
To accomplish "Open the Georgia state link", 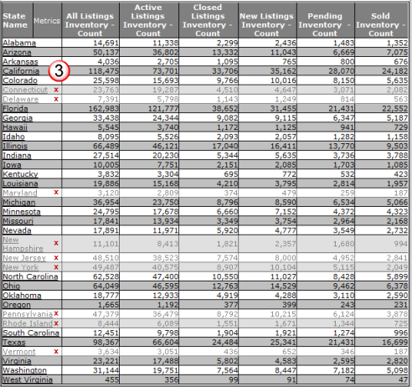I will [x=18, y=118].
